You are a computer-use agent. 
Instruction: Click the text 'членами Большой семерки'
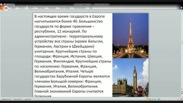(59, 81)
